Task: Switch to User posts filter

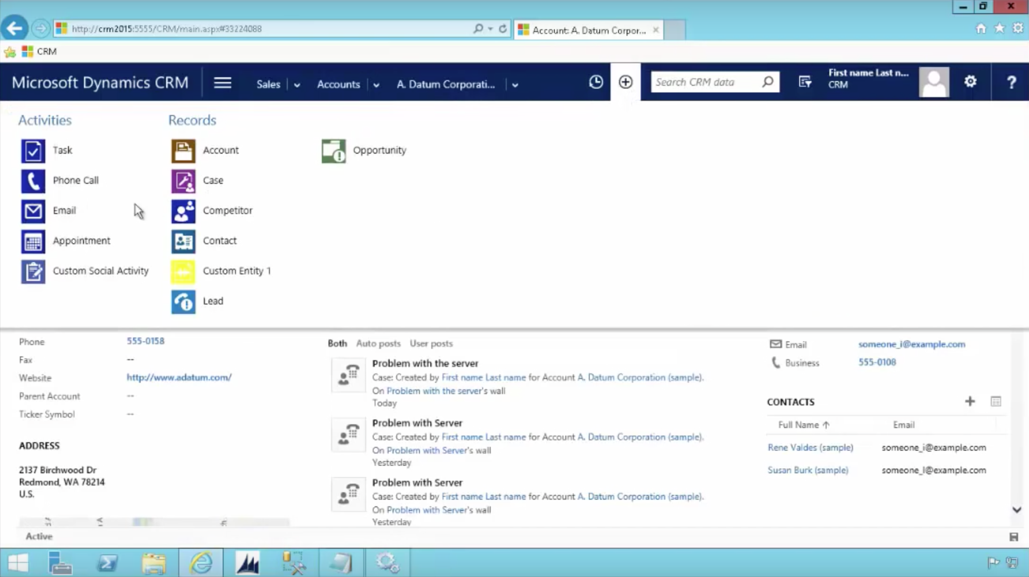Action: [x=431, y=344]
